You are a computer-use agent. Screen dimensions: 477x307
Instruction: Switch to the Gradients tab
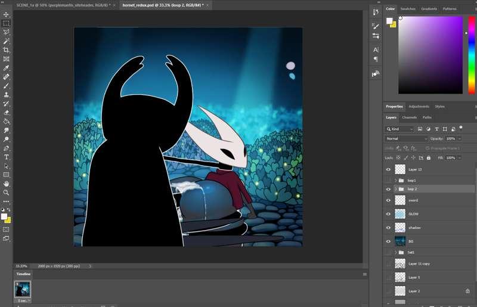429,9
